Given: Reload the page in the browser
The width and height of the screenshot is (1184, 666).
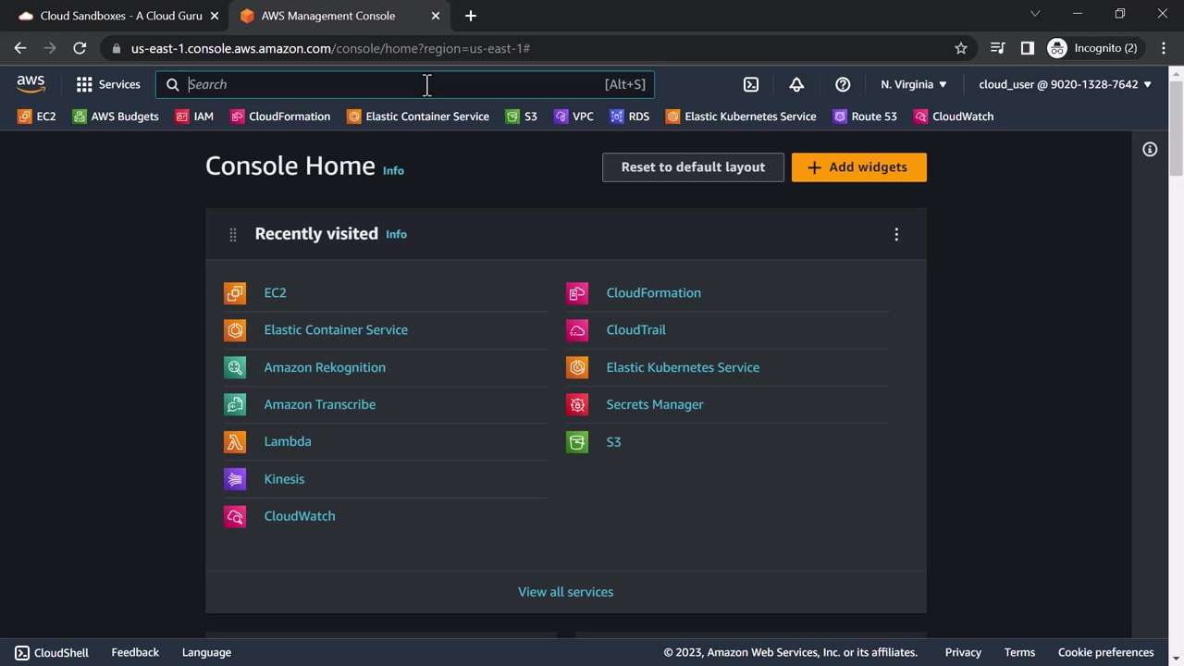Looking at the screenshot, I should (x=80, y=48).
